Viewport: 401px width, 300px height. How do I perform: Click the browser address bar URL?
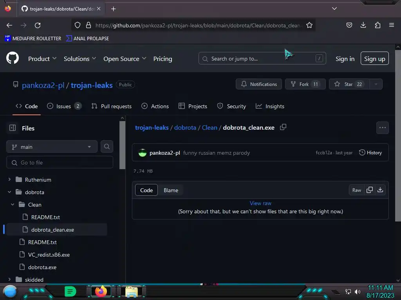pyautogui.click(x=199, y=25)
